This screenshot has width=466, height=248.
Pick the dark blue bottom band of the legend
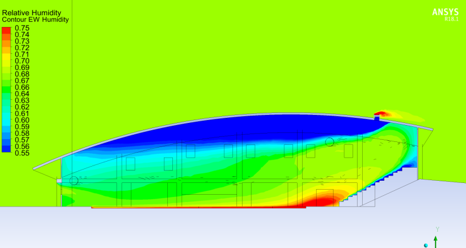click(x=6, y=149)
